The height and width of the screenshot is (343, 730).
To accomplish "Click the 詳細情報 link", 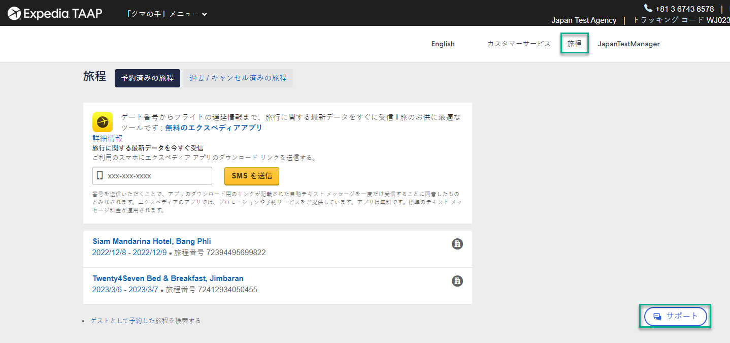I will click(107, 138).
